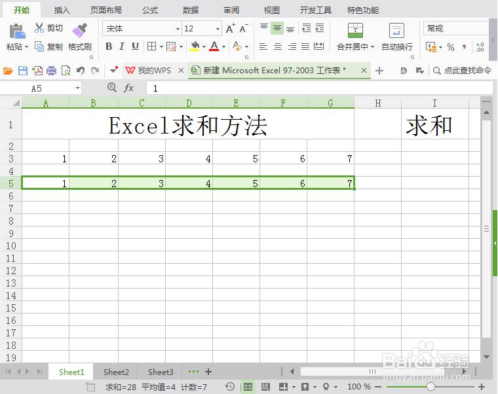This screenshot has width=498, height=394.
Task: Click the increase decimal icon
Action: coord(480,47)
